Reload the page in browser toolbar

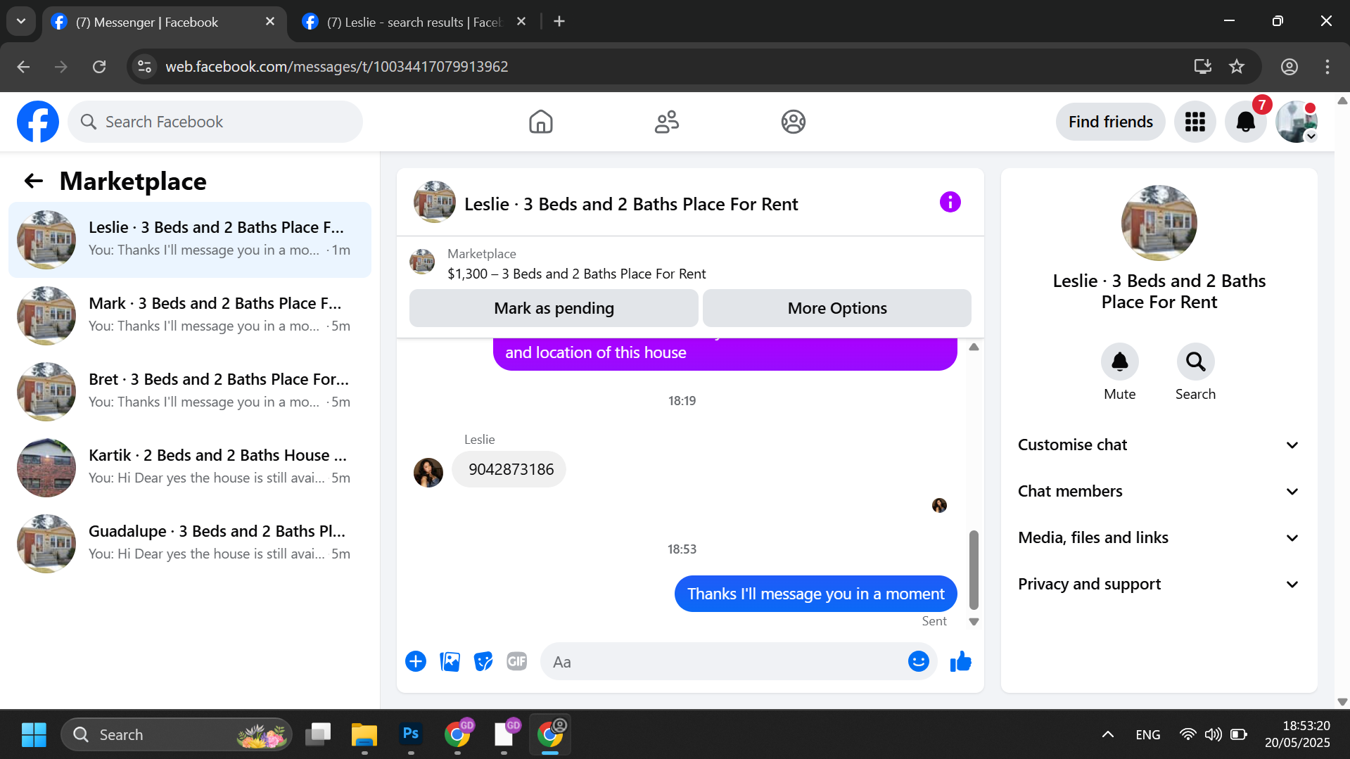(99, 67)
